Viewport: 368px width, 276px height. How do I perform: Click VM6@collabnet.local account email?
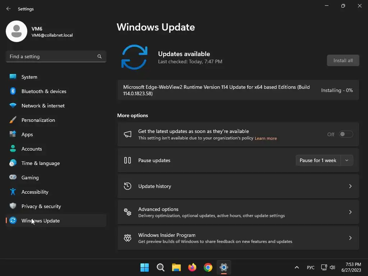[52, 35]
